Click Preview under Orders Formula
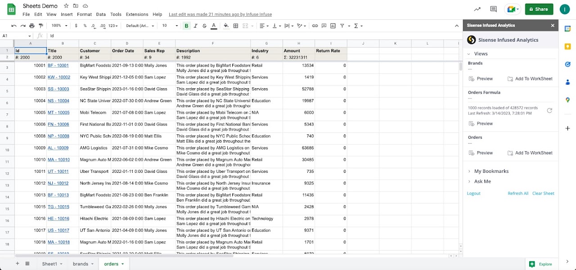Screen dimensions: 576x270 pos(481,124)
